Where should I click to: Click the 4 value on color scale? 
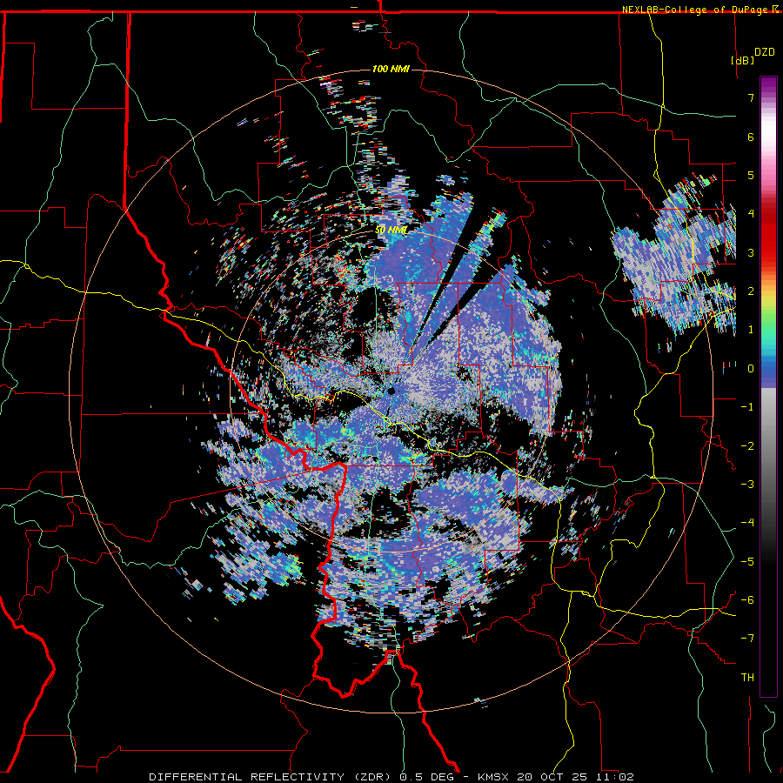tap(751, 214)
